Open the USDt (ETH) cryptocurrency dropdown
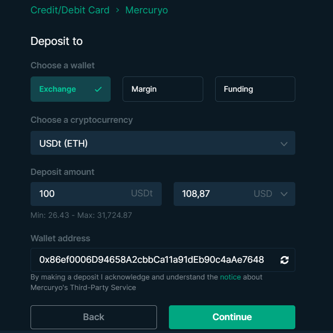The height and width of the screenshot is (333, 333). 163,143
